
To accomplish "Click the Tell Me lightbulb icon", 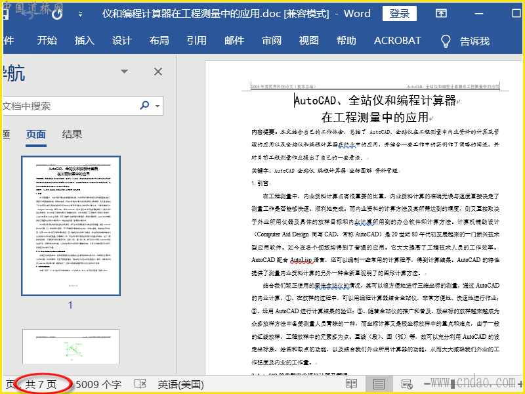I will 446,41.
